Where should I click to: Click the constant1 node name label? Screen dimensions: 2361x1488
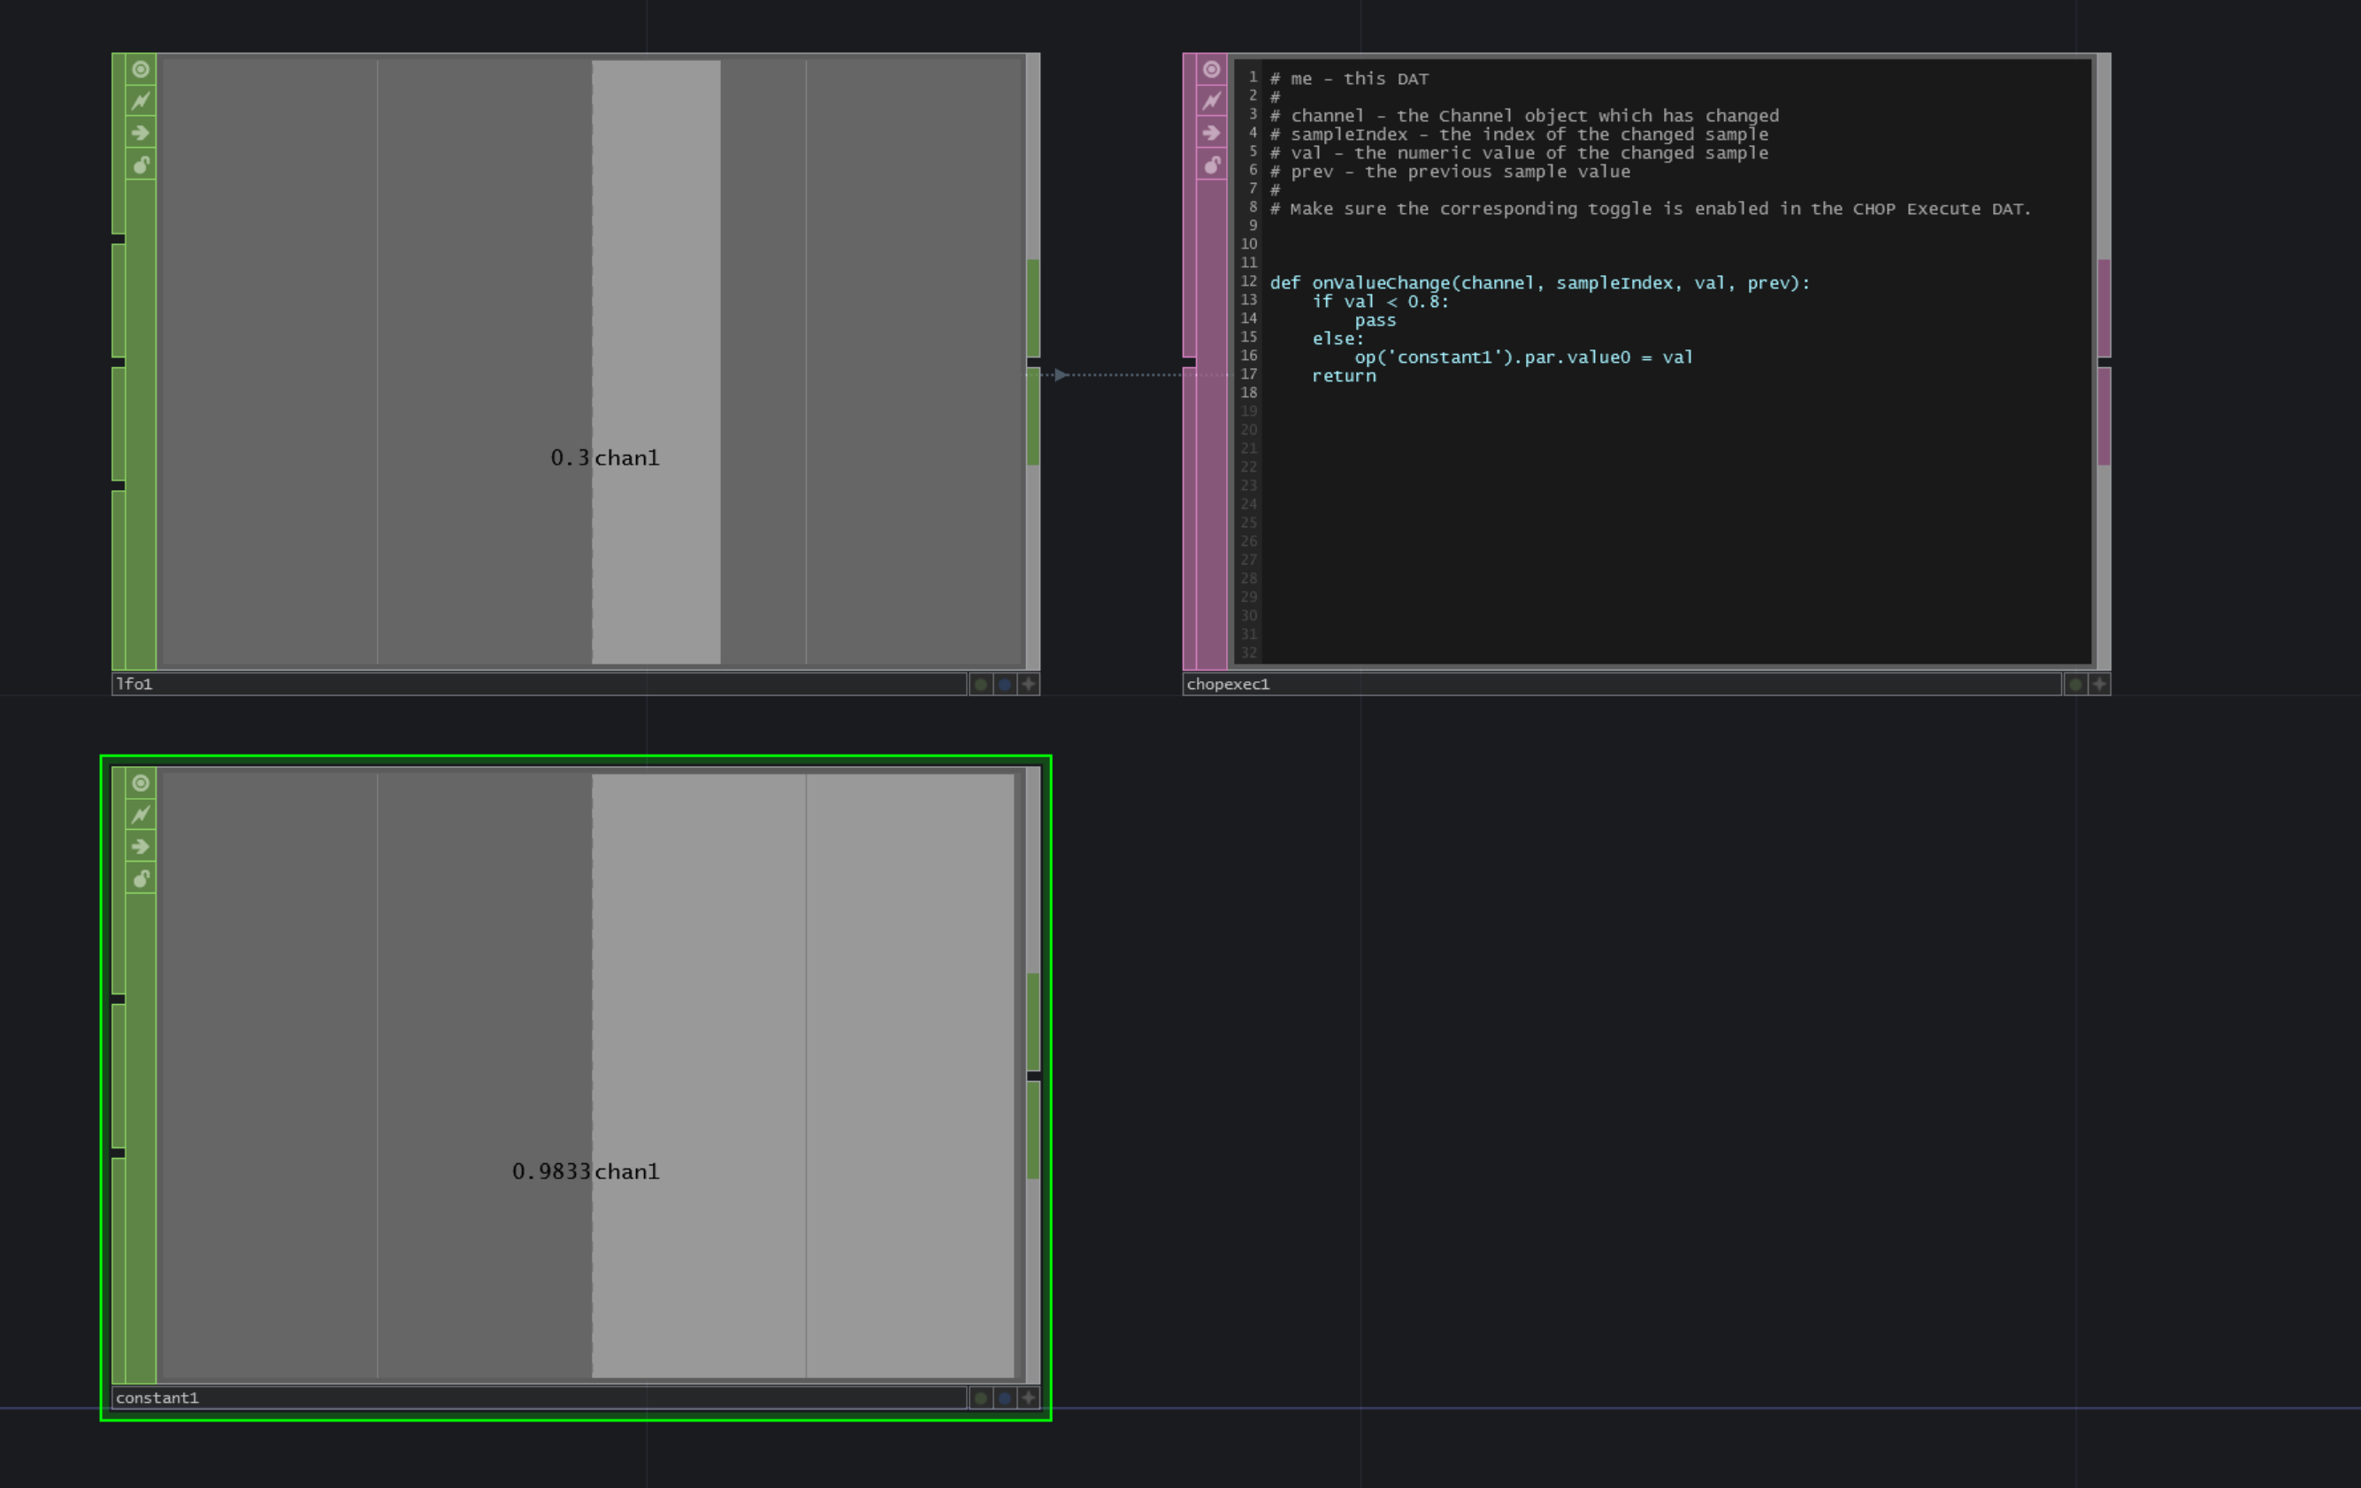[x=157, y=1398]
